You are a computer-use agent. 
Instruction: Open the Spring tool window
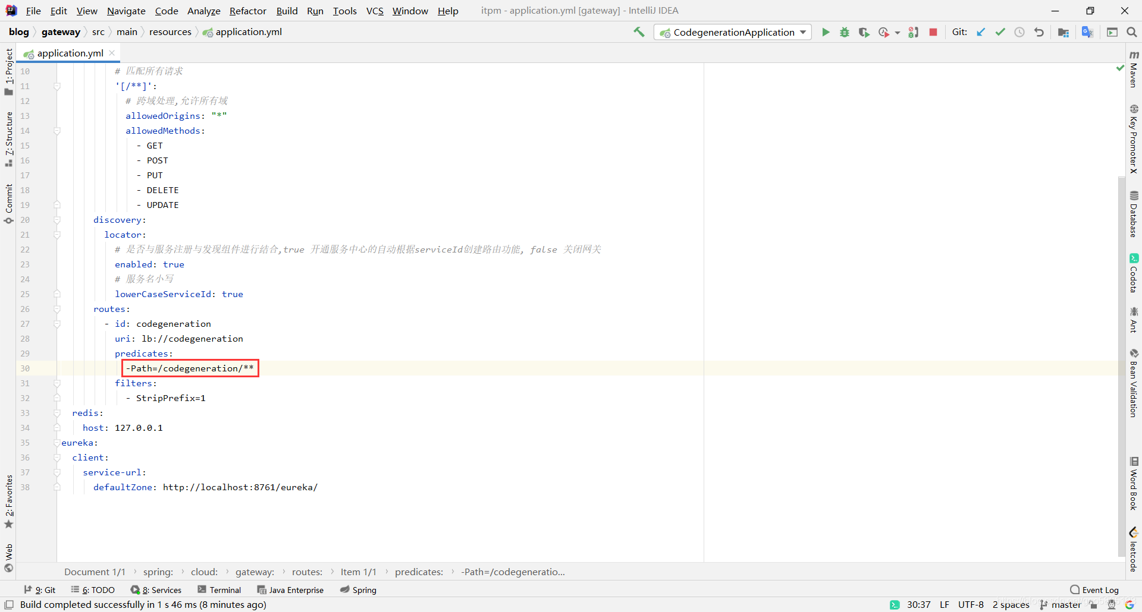358,590
